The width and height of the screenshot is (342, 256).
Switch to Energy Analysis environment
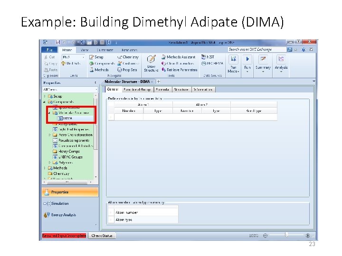point(70,215)
